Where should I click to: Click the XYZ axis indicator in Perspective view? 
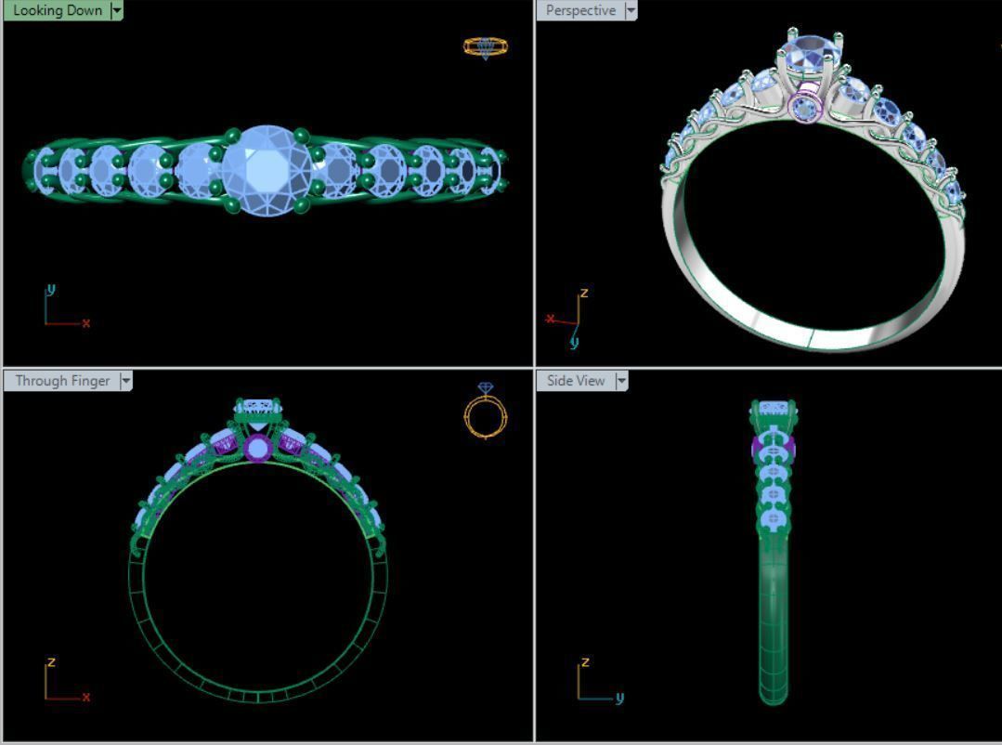[x=568, y=318]
